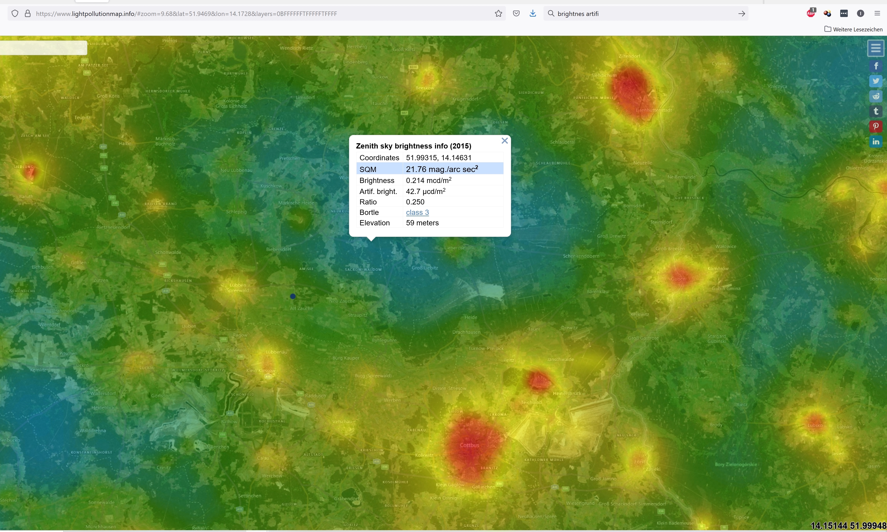The width and height of the screenshot is (887, 532).
Task: Open the Adblock Plus extension
Action: pos(811,13)
